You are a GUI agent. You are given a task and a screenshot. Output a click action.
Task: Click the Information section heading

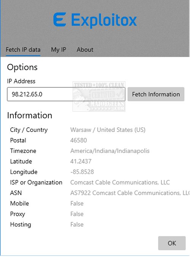30,116
